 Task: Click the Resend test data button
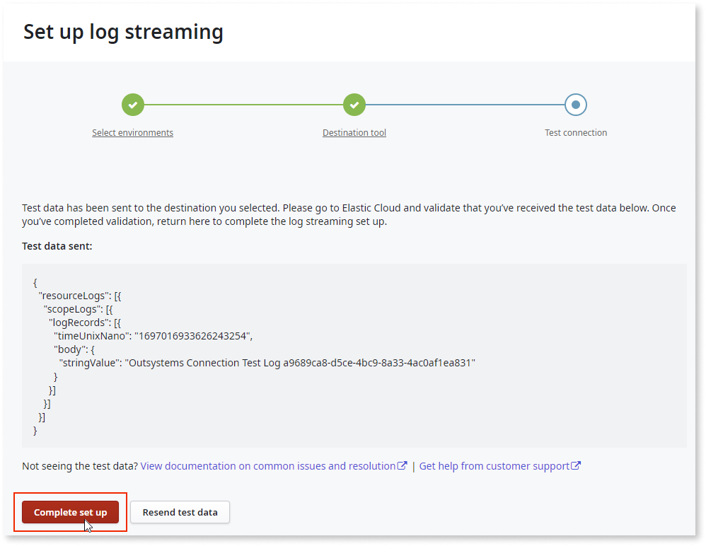180,512
